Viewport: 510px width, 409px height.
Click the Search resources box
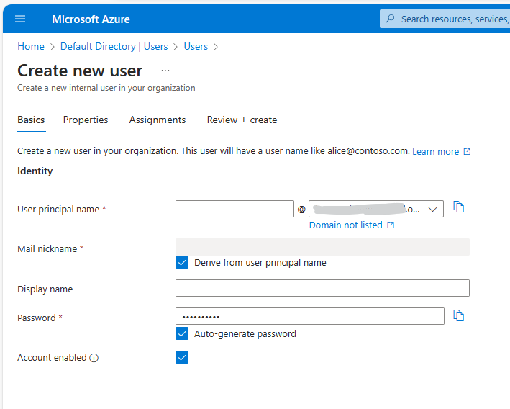coord(453,19)
